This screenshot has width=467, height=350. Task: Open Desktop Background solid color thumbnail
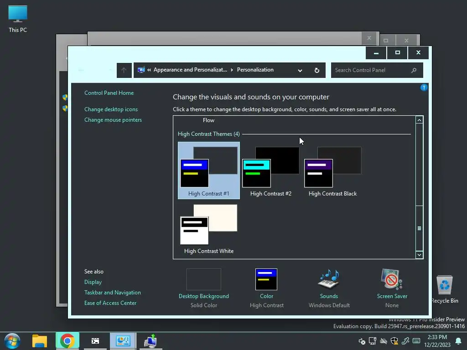(x=204, y=279)
